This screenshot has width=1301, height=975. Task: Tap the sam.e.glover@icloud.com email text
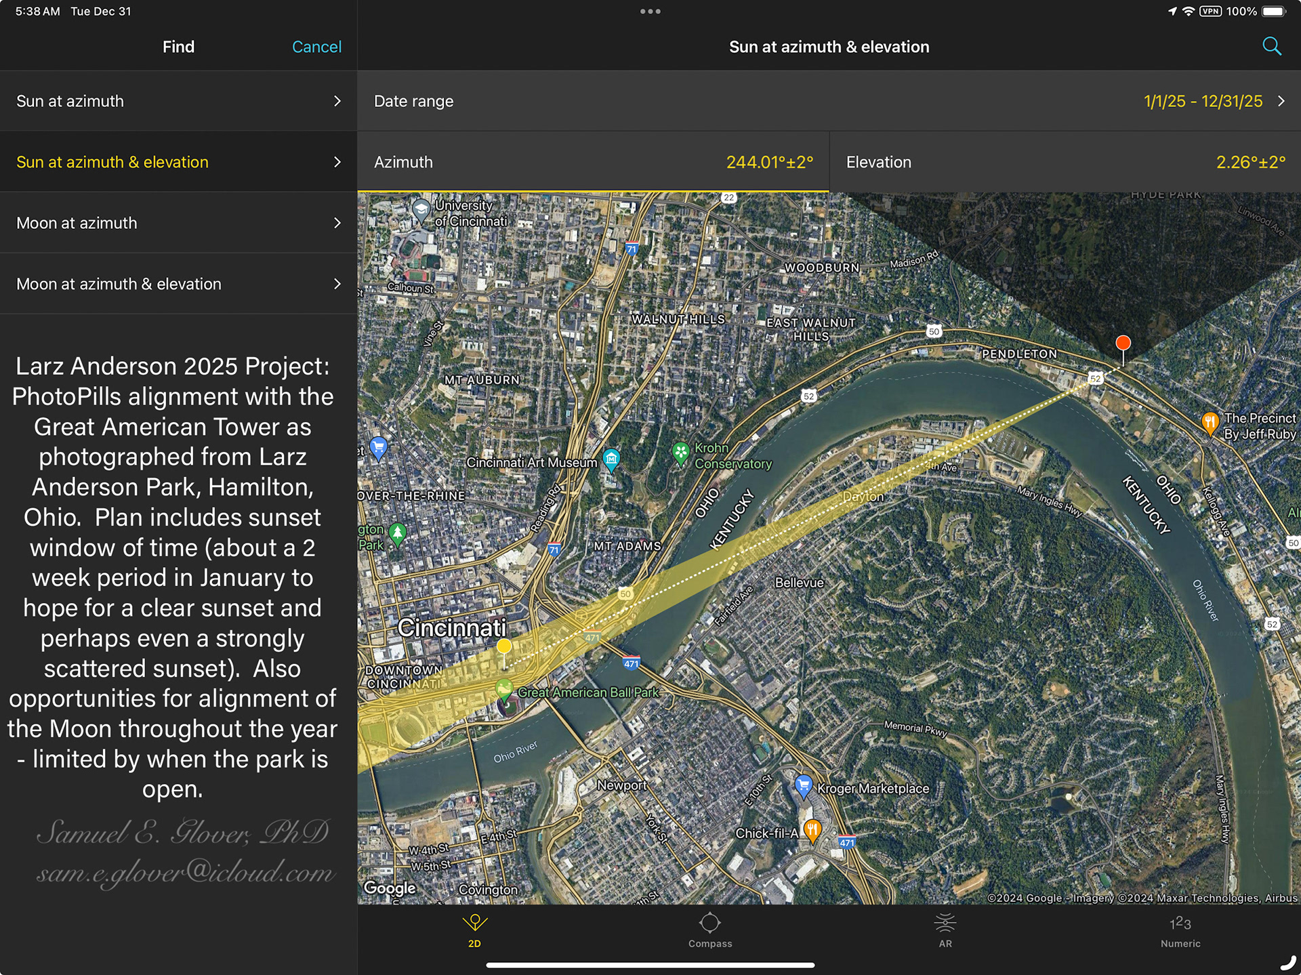185,873
